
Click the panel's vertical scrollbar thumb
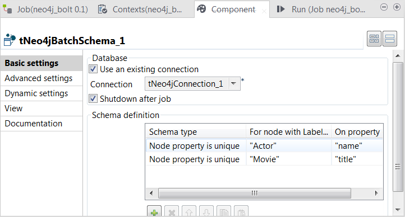[398, 127]
